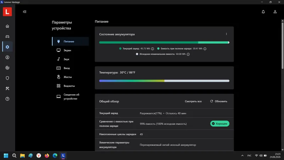Show info for Текущий заряд 45.75 Wh
The width and height of the screenshot is (284, 160).
coord(153,49)
